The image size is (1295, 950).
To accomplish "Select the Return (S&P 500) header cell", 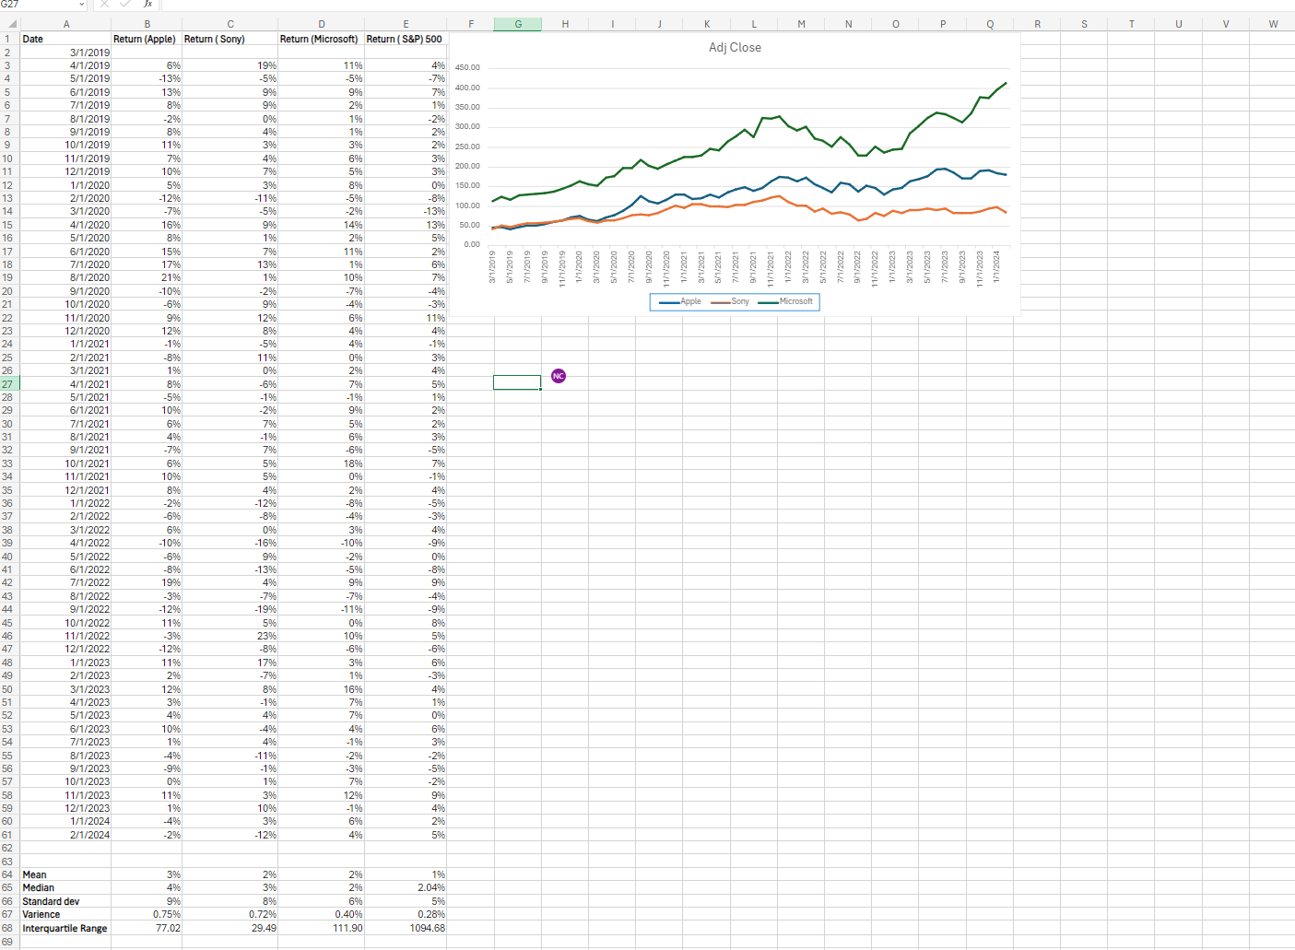I will [406, 39].
